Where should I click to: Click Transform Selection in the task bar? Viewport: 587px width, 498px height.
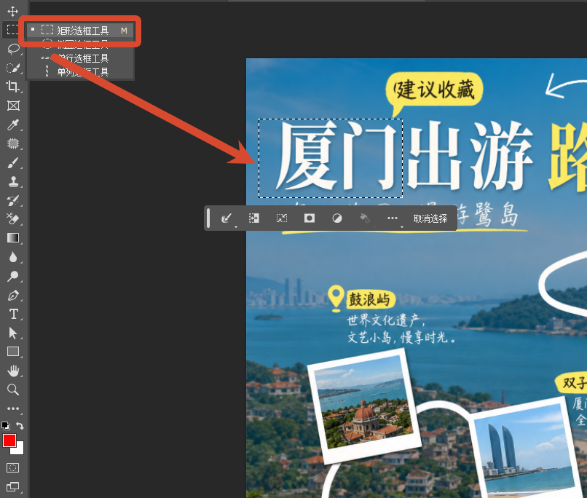point(282,218)
